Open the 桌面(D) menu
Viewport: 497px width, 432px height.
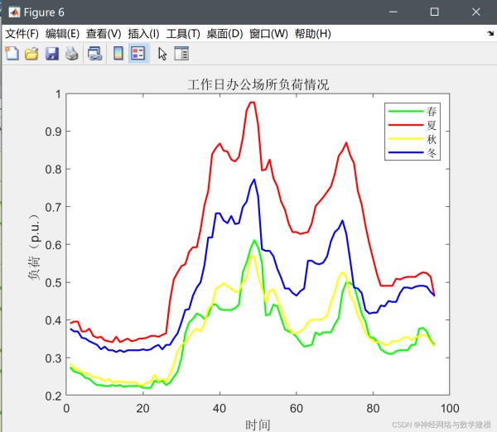(224, 34)
